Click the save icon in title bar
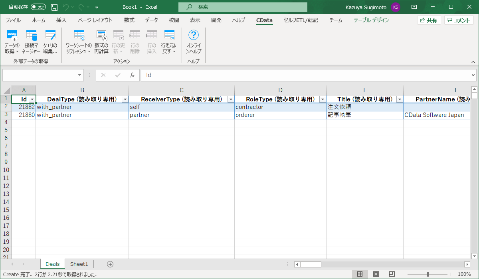This screenshot has width=479, height=279. (x=54, y=7)
